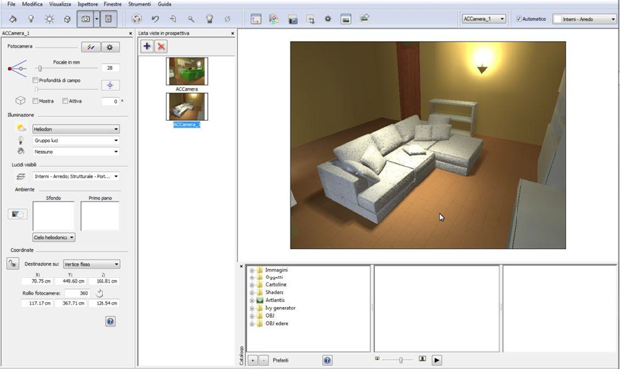Select the Perspectives camera inspector icon
The image size is (621, 369).
[85, 19]
